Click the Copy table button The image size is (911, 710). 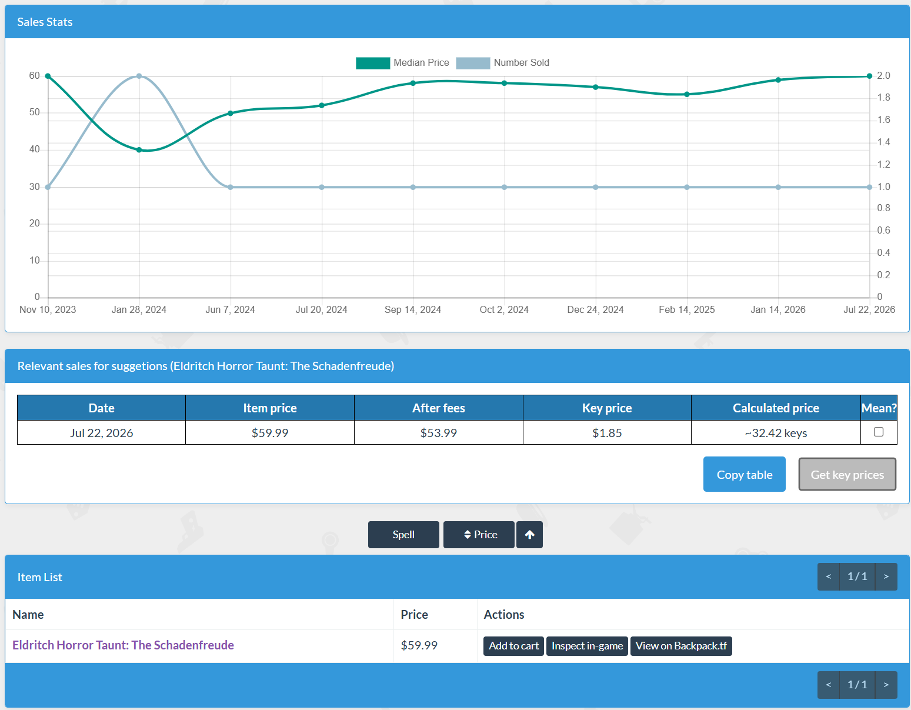point(745,474)
